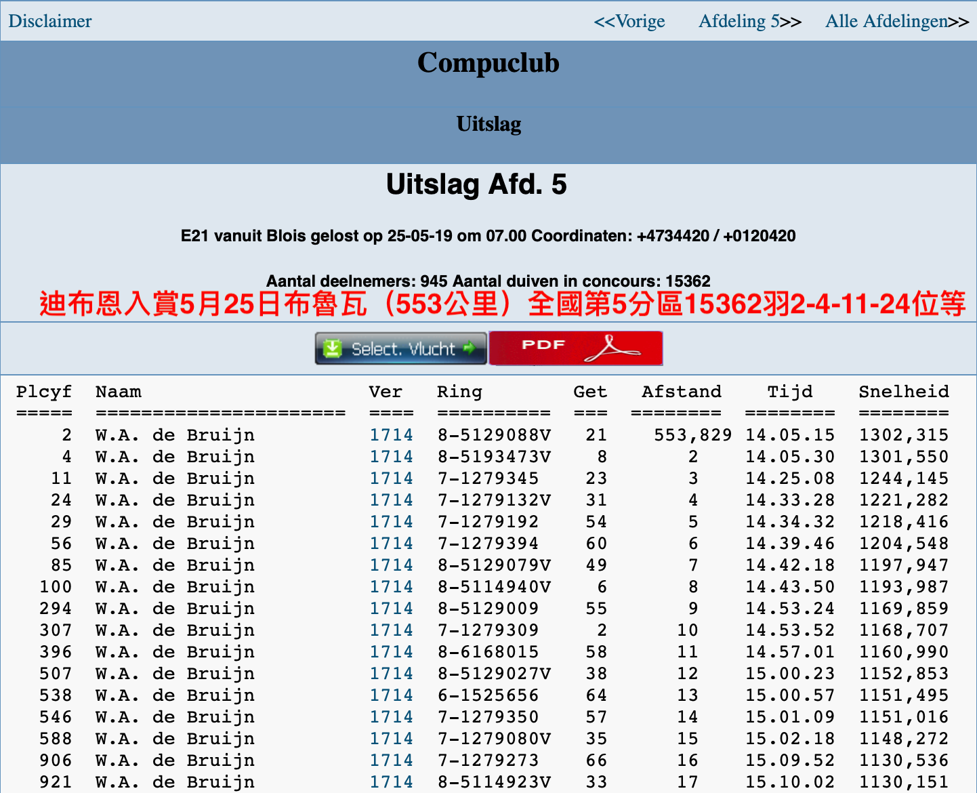The width and height of the screenshot is (977, 793).
Task: Click Ver 1714 link in Plcyf 4 row
Action: pos(392,457)
